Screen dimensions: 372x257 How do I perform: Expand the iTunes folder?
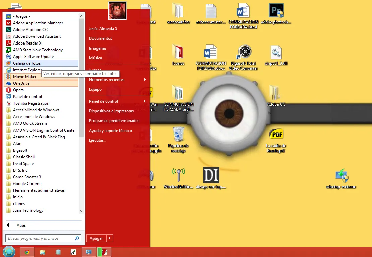click(x=41, y=204)
